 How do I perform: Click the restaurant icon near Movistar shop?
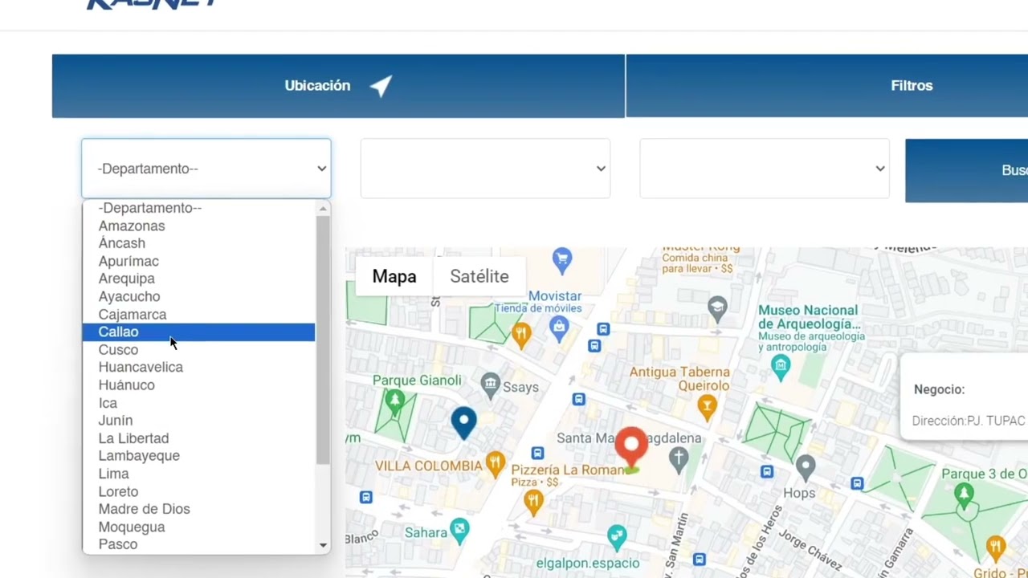pyautogui.click(x=521, y=336)
